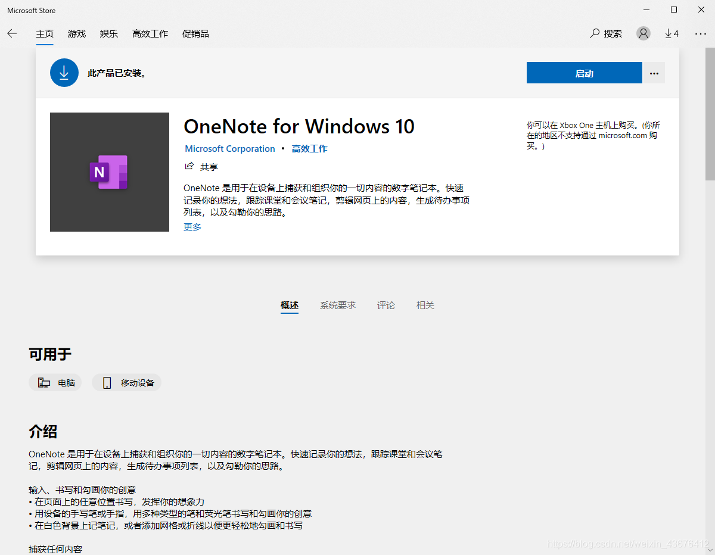715x555 pixels.
Task: Select the 移动设备 device chip
Action: click(126, 383)
